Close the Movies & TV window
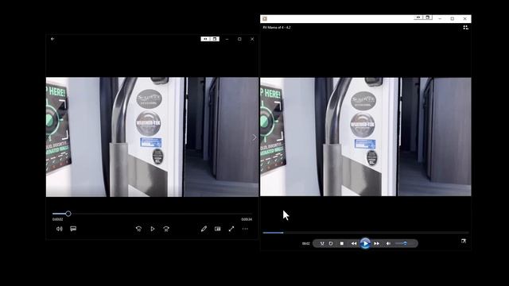Screen dimensions: 509x286 (252, 39)
